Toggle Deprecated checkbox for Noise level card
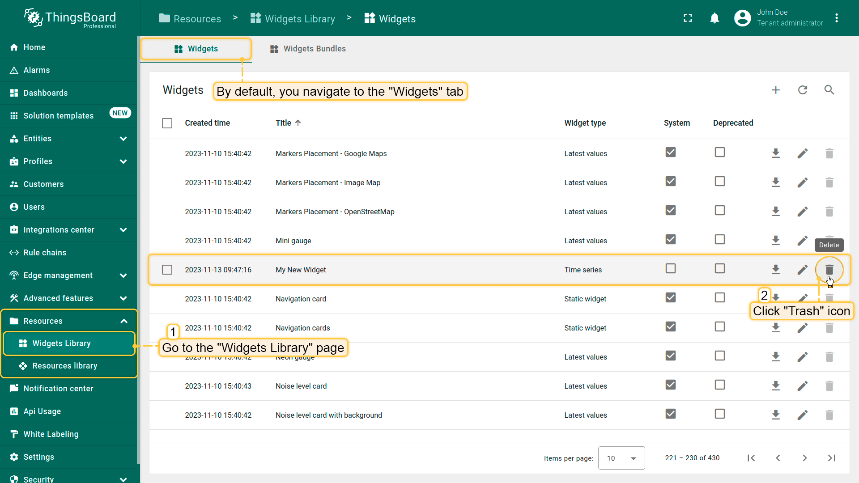This screenshot has width=859, height=483. pos(719,385)
